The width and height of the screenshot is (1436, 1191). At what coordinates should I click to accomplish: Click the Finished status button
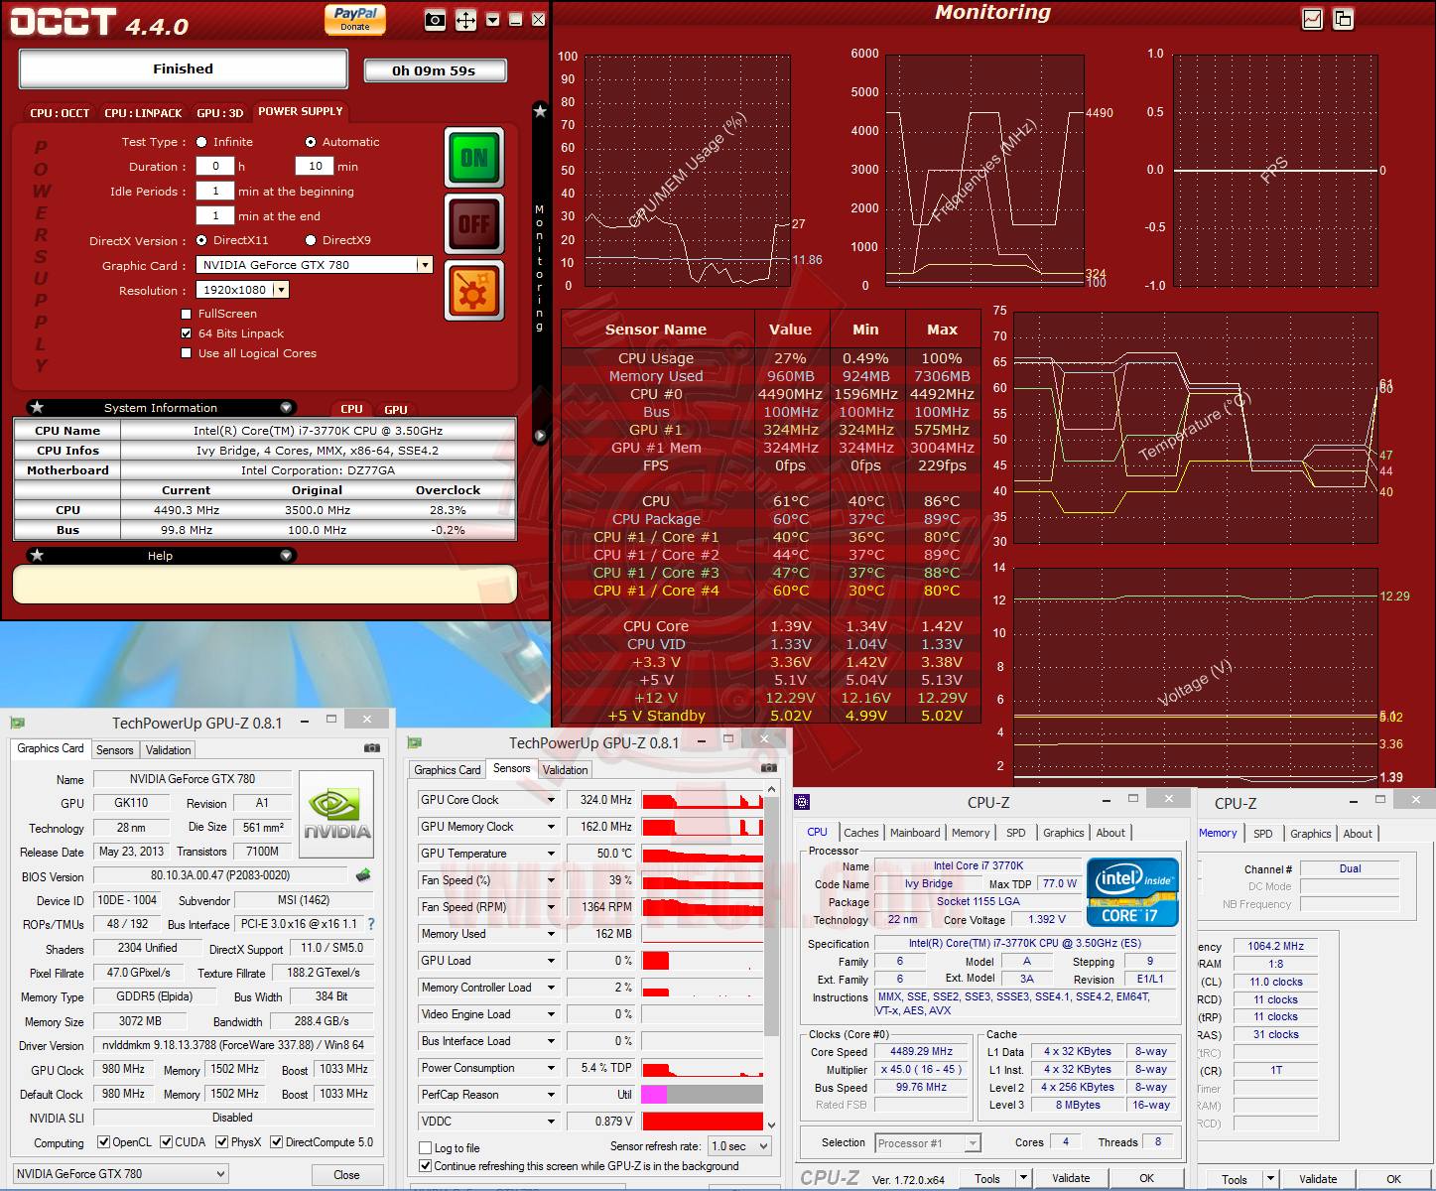click(183, 68)
